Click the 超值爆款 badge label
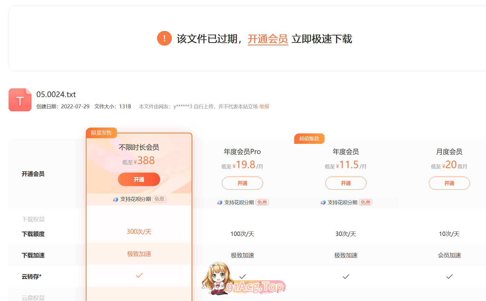The image size is (486, 301). pos(309,139)
